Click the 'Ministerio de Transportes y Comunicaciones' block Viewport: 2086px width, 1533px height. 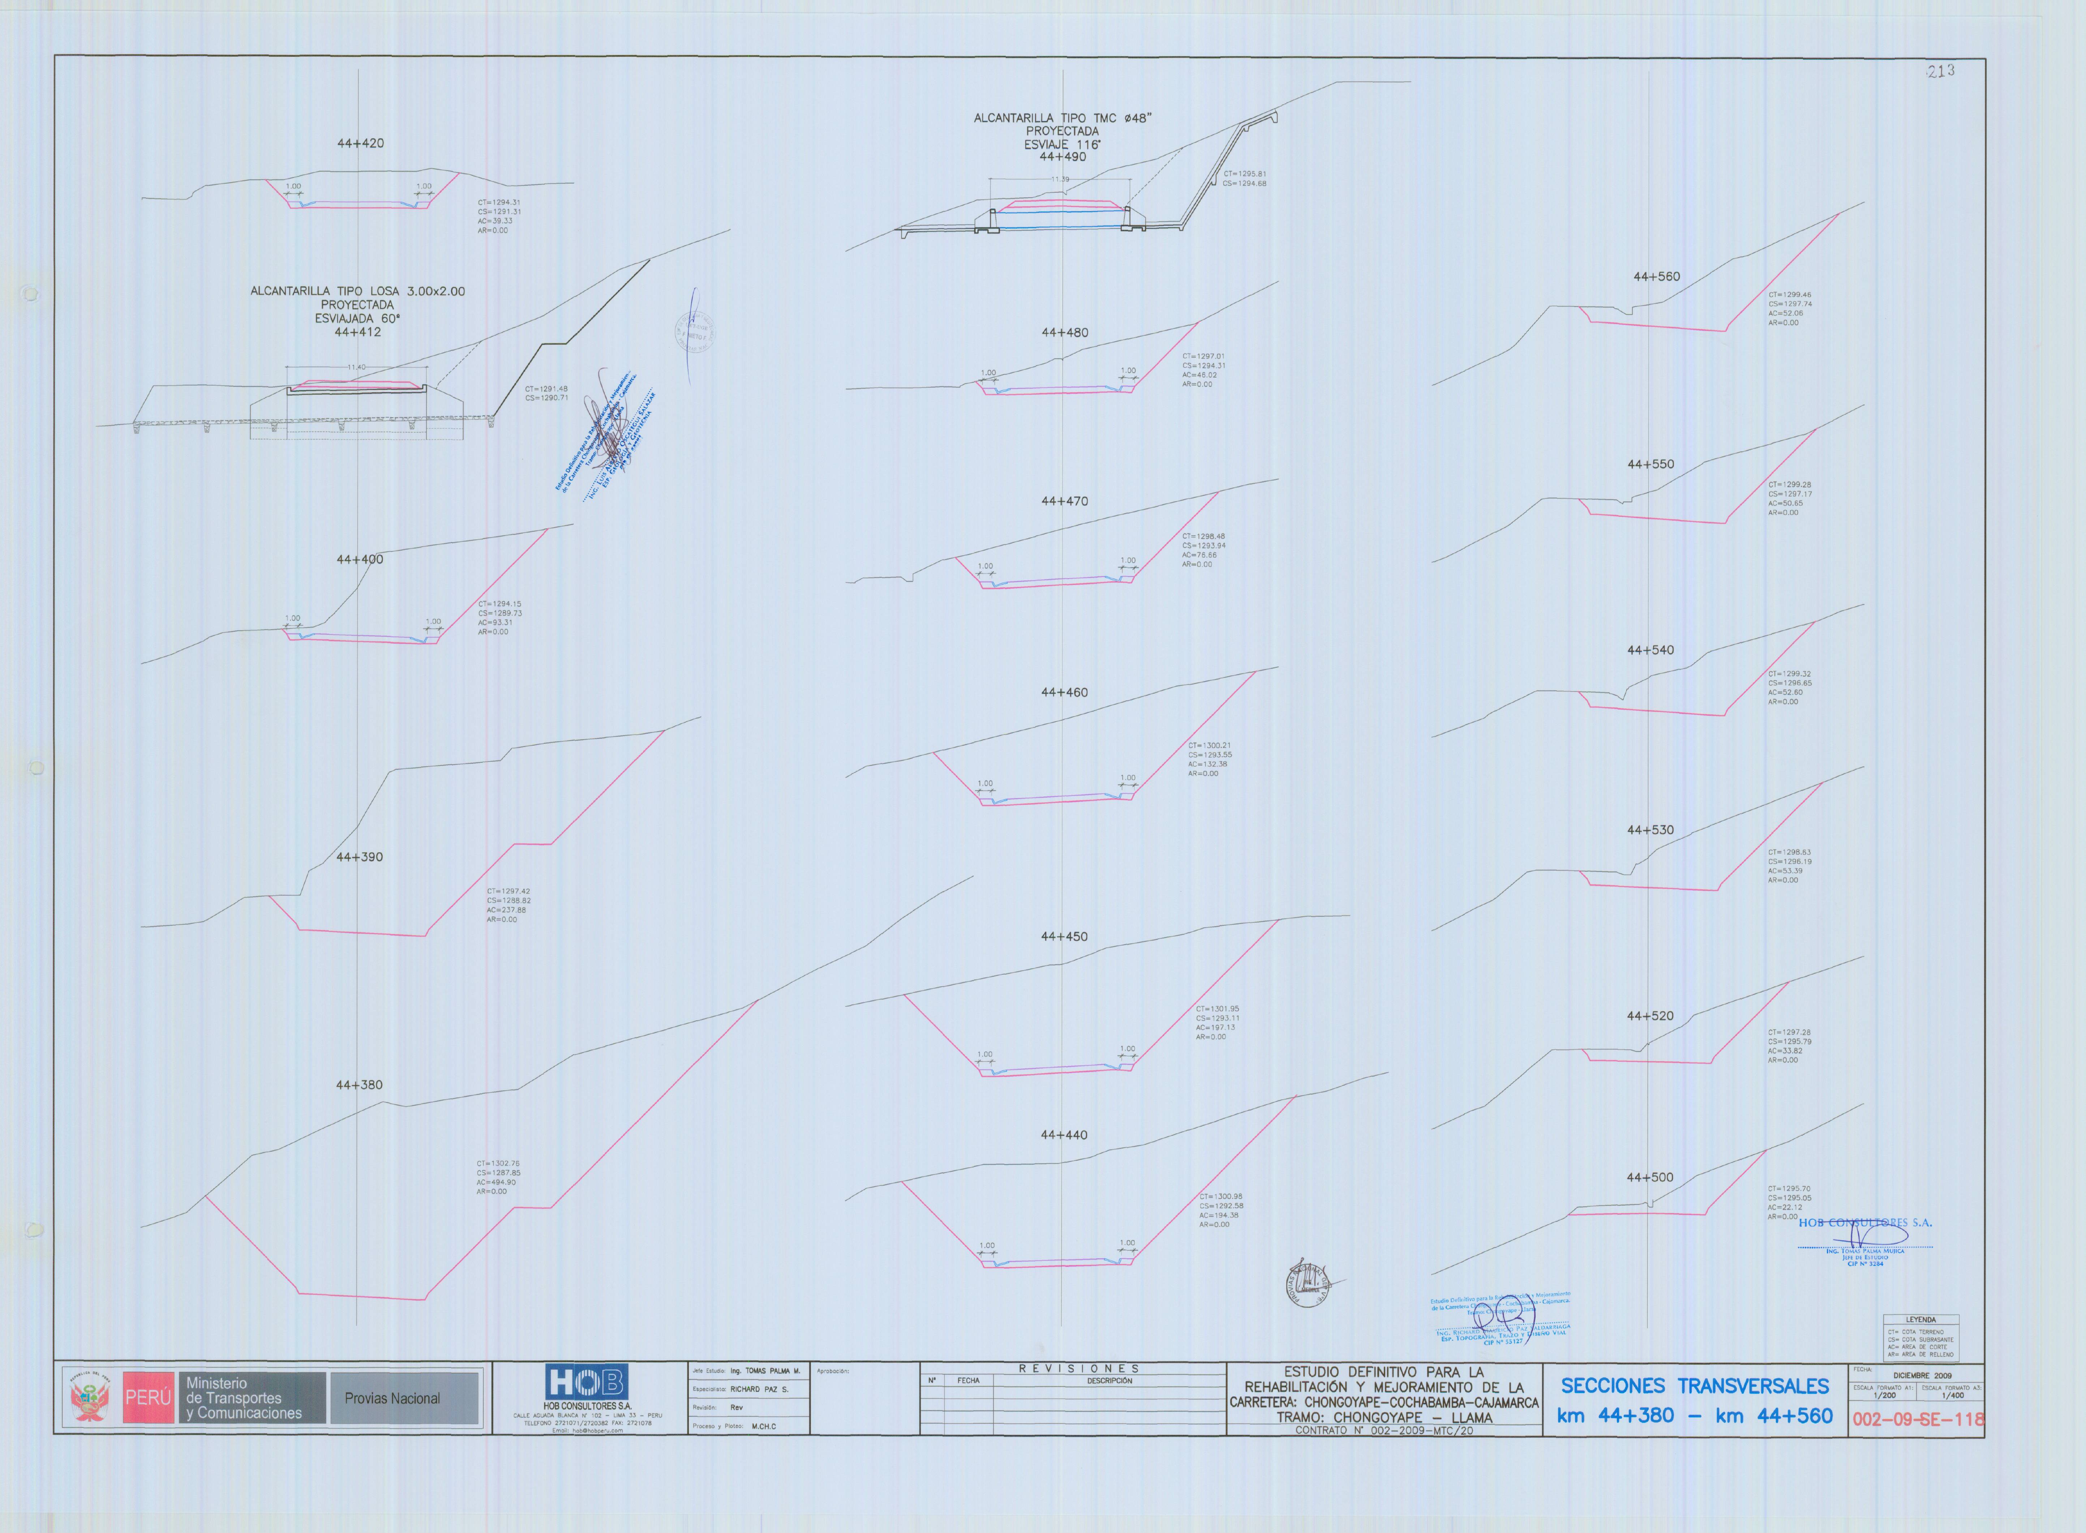[x=252, y=1397]
